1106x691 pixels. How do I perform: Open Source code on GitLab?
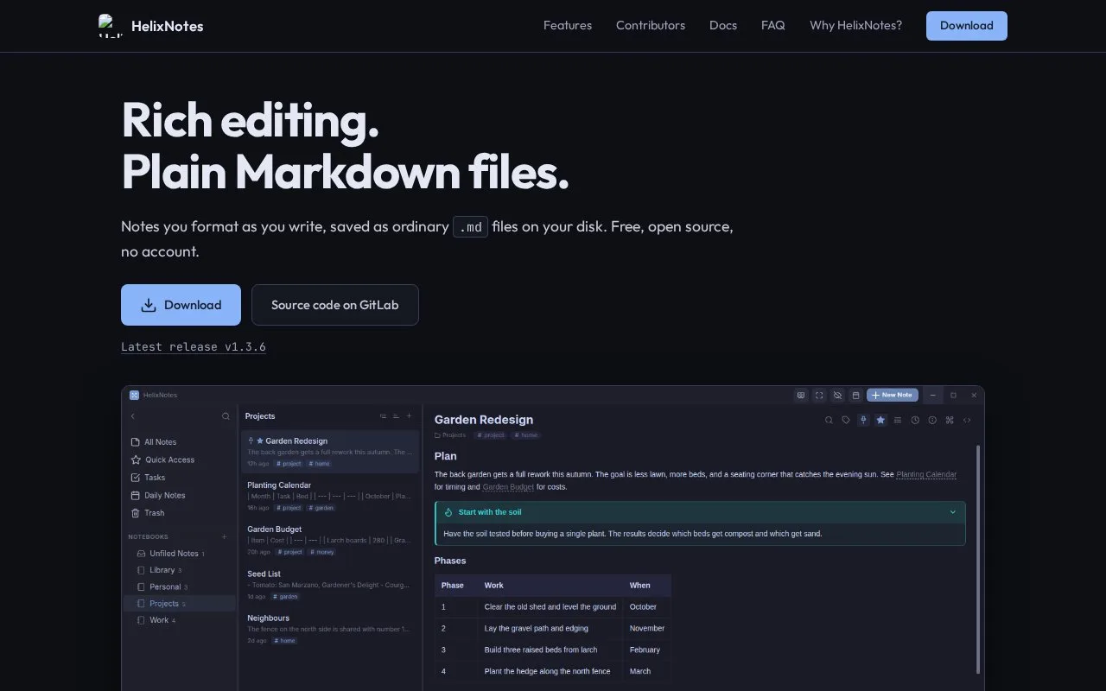click(x=335, y=305)
